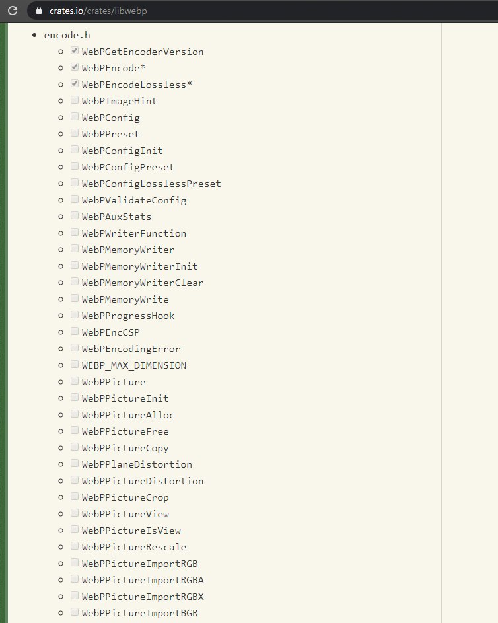Check the WebPPictureCrop checkbox

click(x=75, y=497)
